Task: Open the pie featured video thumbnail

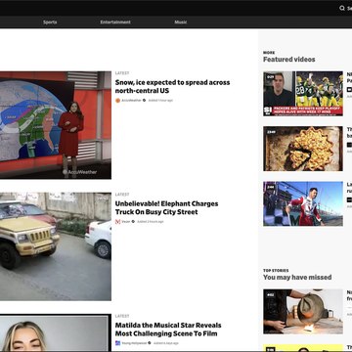Action: click(303, 149)
